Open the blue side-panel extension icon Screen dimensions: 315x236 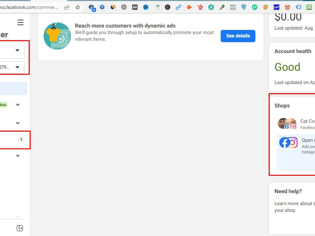click(x=298, y=7)
